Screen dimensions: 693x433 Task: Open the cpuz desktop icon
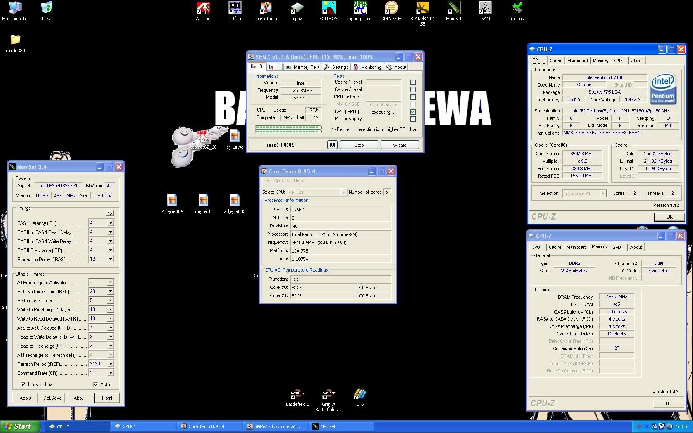click(x=297, y=11)
